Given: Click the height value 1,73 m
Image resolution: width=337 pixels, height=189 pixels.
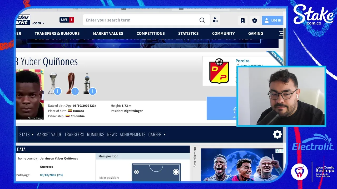Looking at the screenshot, I should coord(126,106).
